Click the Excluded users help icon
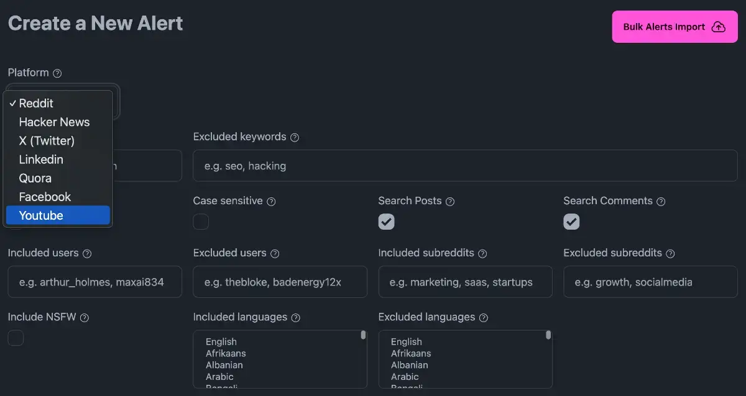746x396 pixels. coord(275,254)
